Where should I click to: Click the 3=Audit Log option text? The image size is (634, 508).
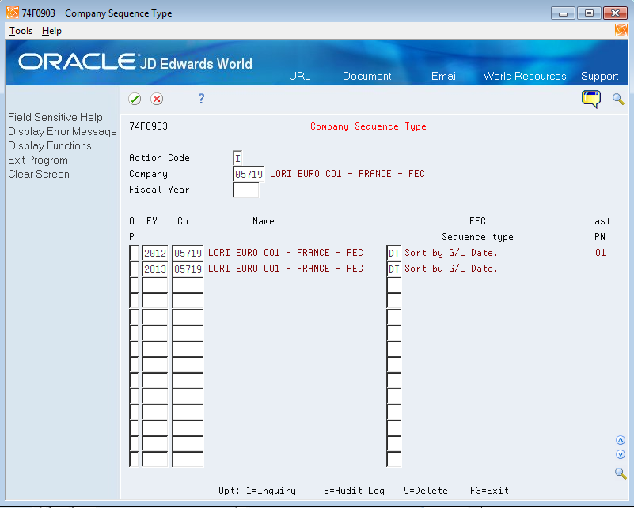click(354, 491)
